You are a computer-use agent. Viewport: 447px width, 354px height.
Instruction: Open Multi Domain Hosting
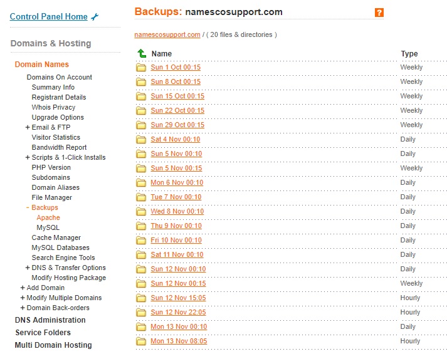tap(53, 345)
